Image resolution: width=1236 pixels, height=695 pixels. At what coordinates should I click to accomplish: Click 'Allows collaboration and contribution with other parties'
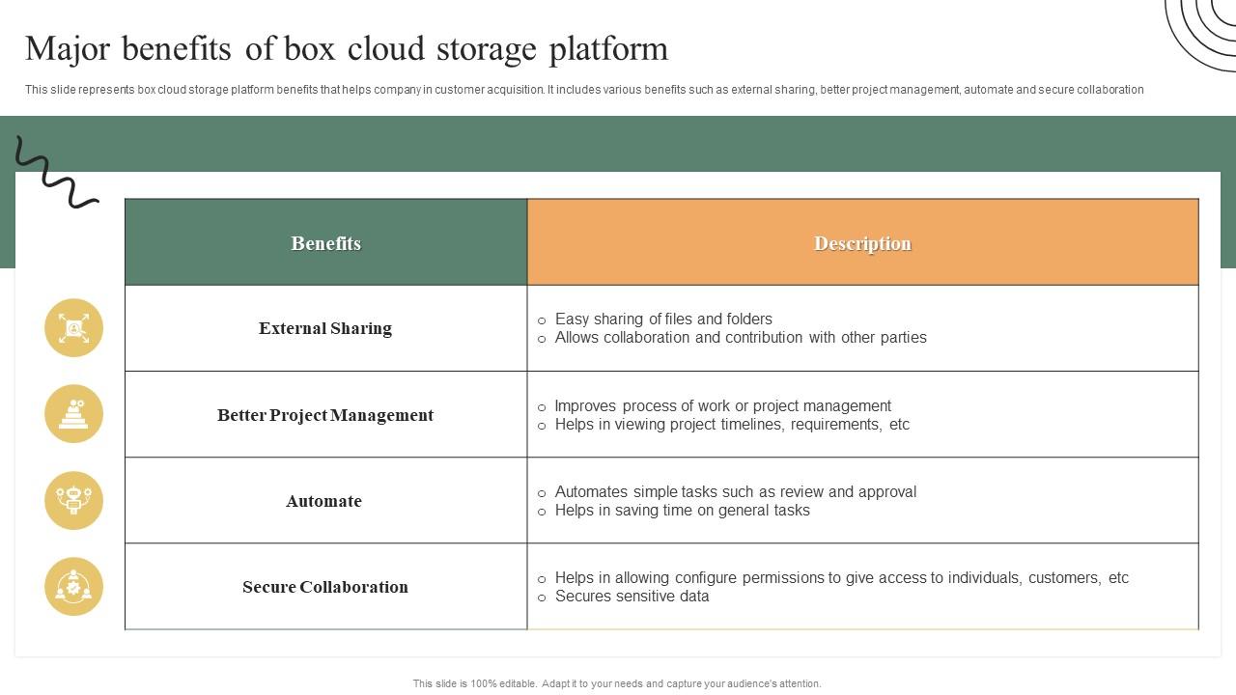[741, 338]
